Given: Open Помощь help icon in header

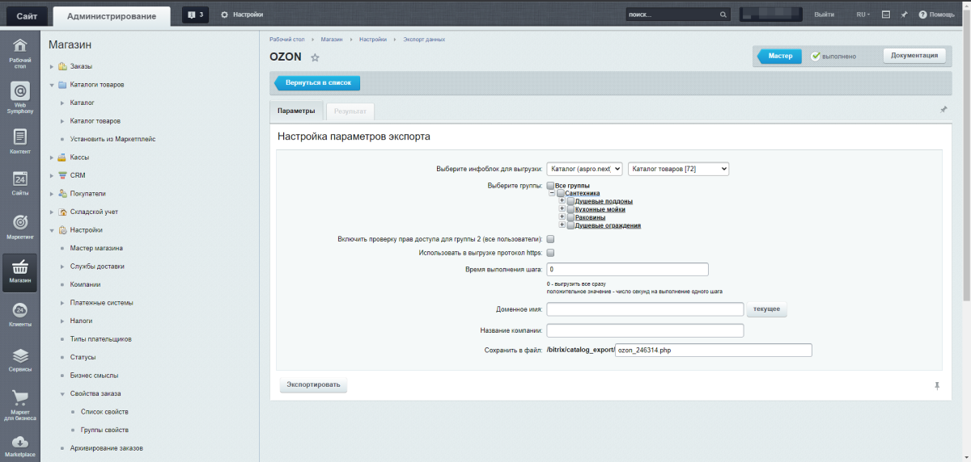Looking at the screenshot, I should click(936, 15).
